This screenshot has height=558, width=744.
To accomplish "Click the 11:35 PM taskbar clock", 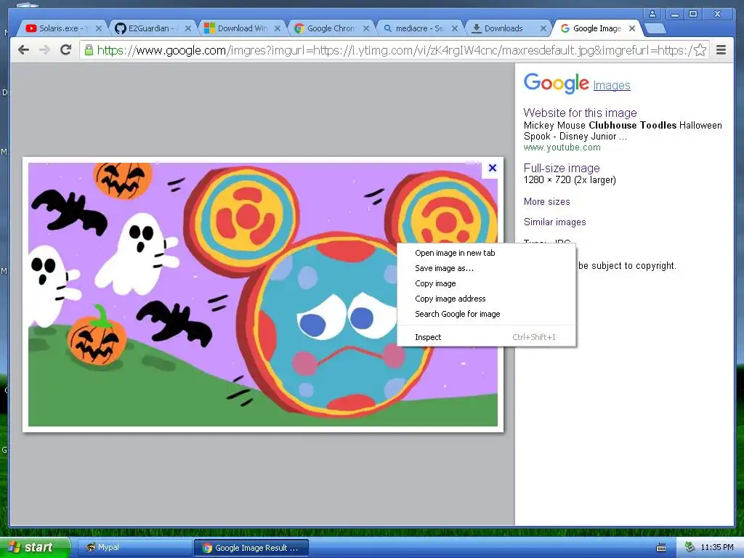I will (x=717, y=547).
